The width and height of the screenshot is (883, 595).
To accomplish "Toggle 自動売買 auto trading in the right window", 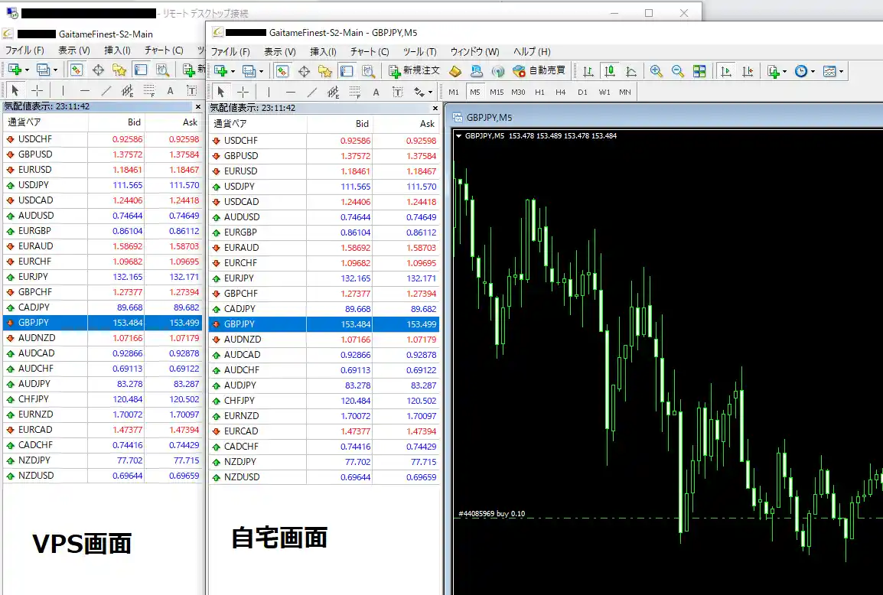I will point(539,71).
